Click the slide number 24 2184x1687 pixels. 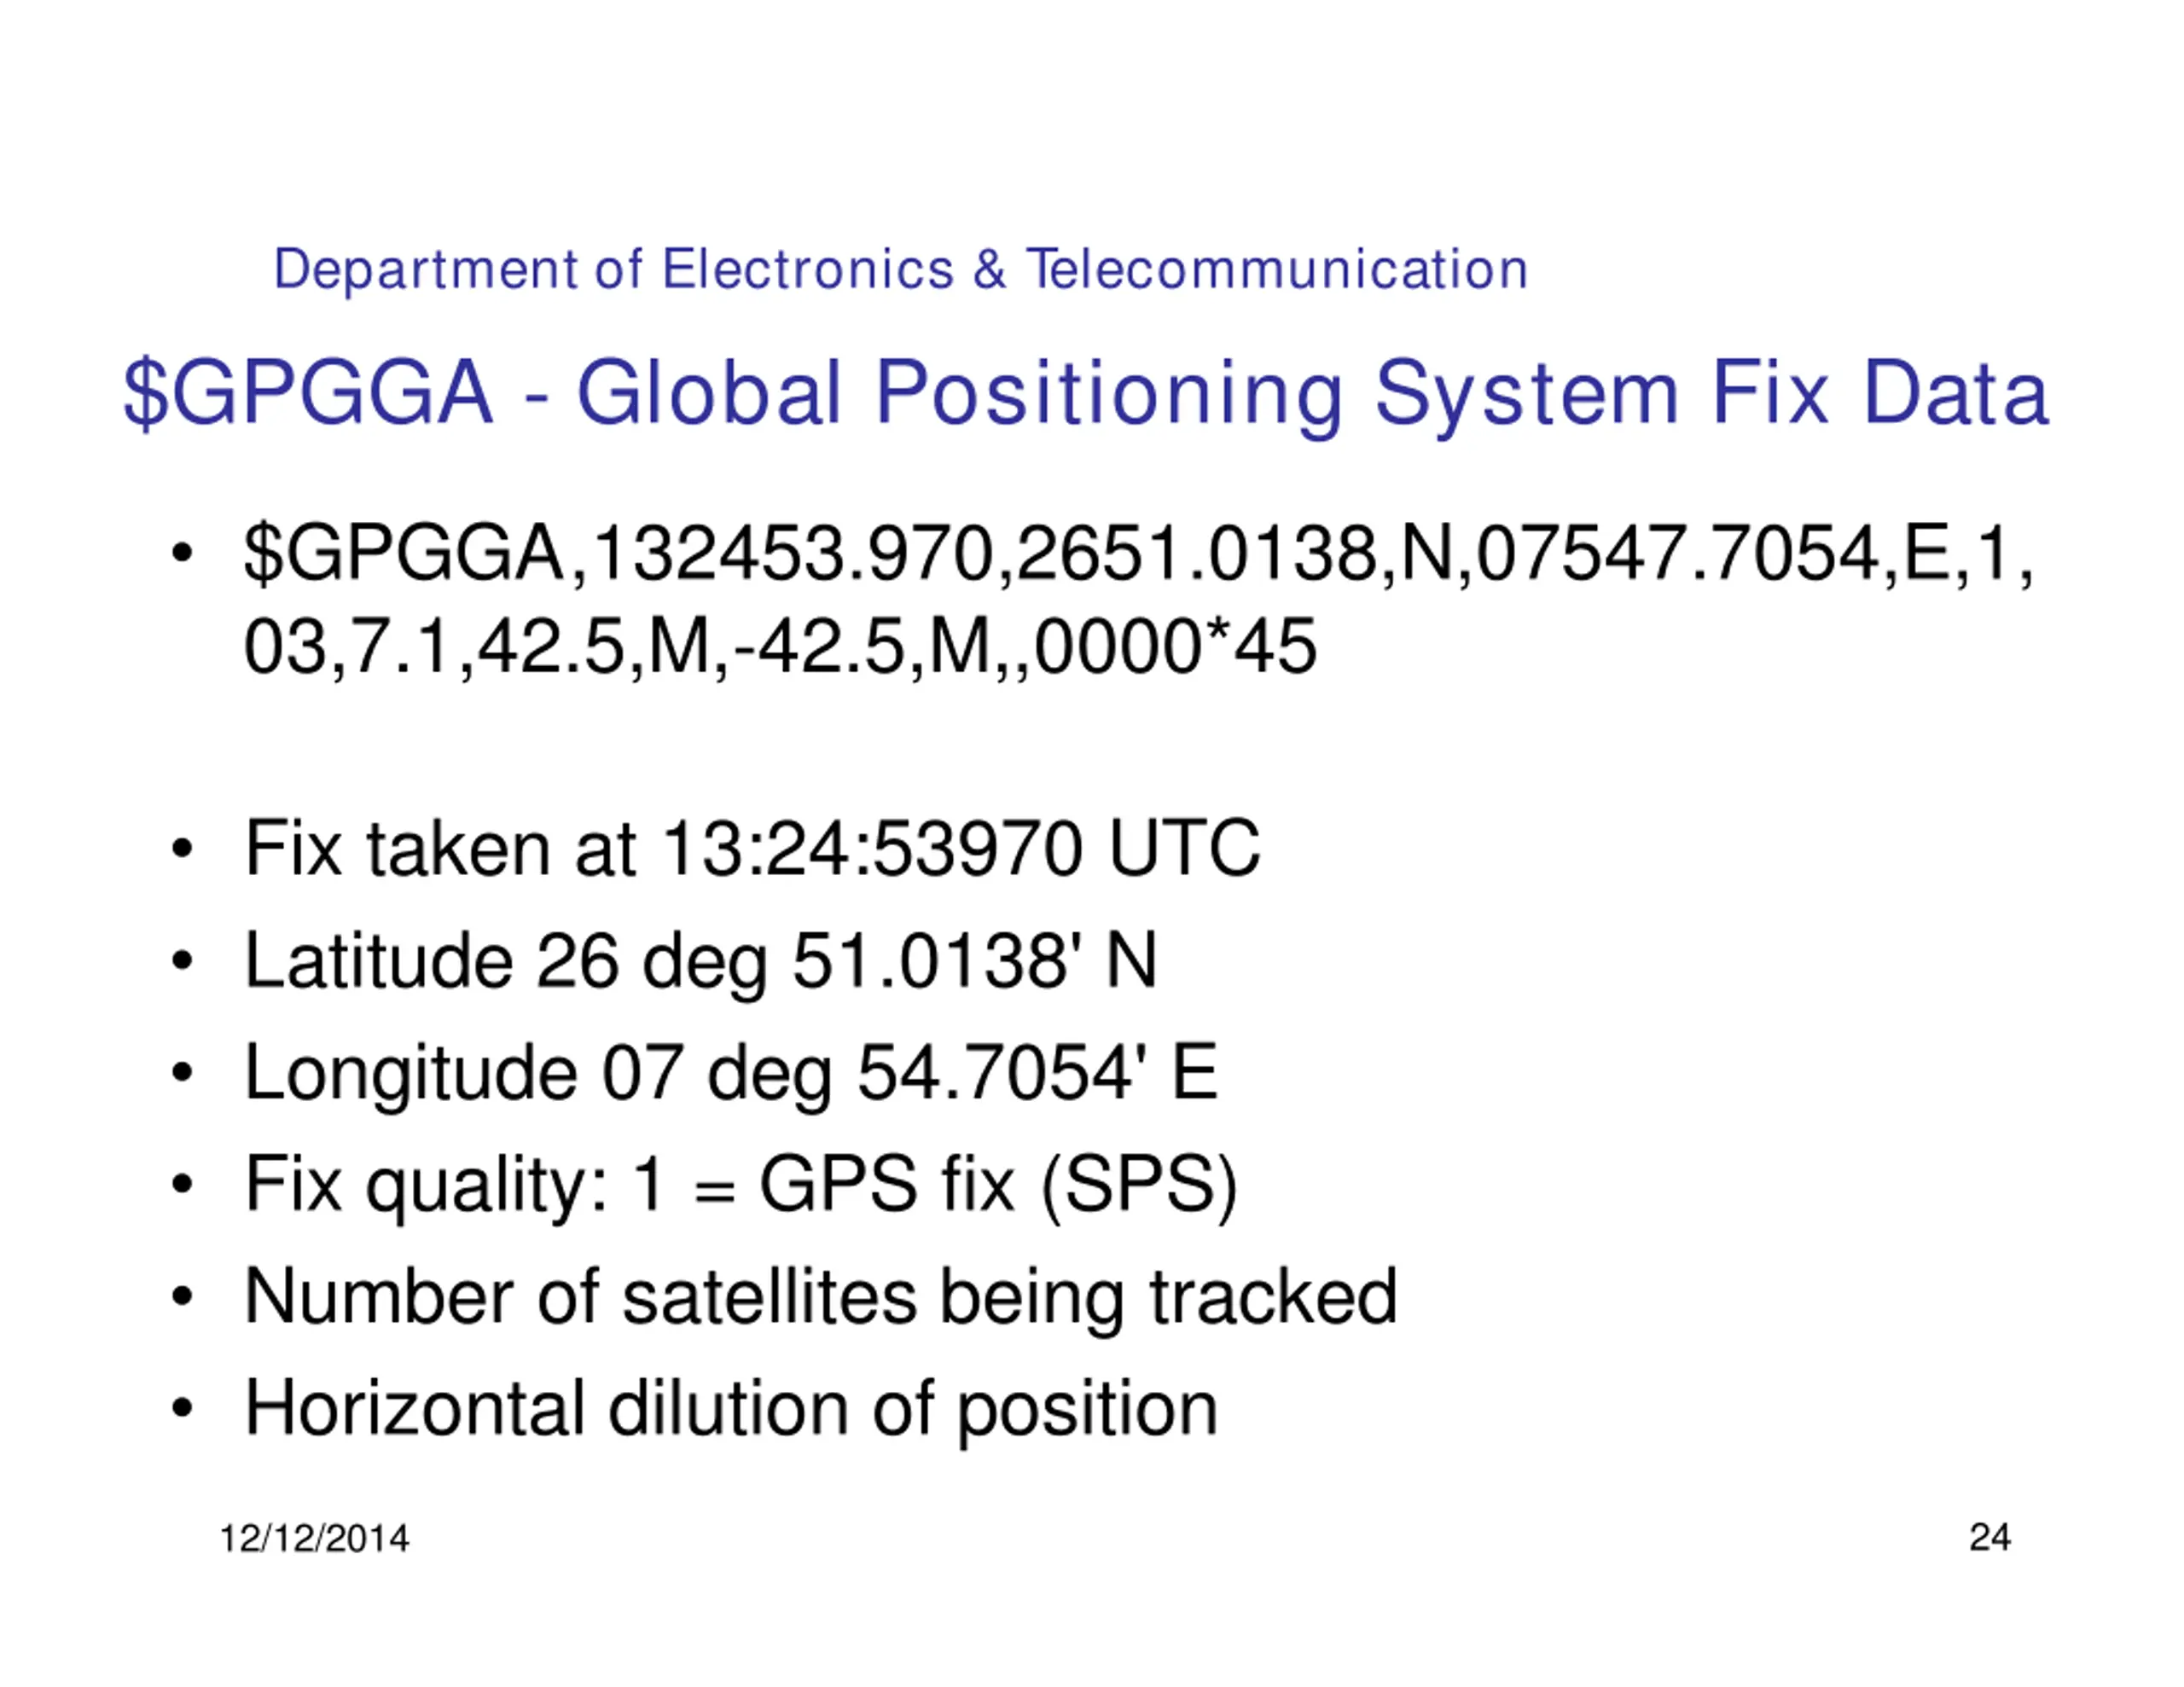[x=1990, y=1538]
